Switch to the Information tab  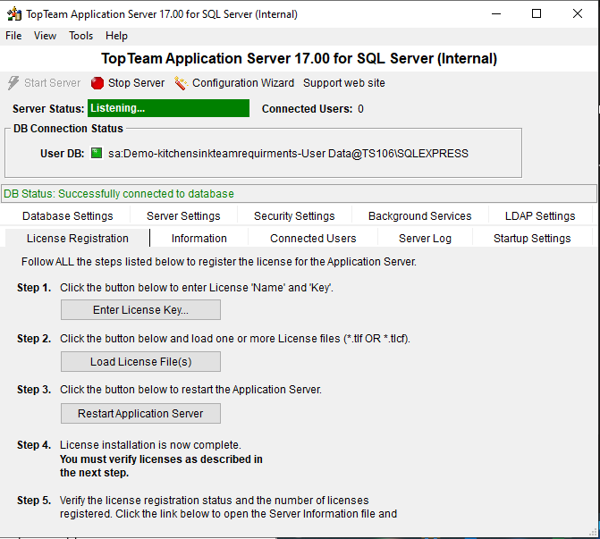click(199, 238)
